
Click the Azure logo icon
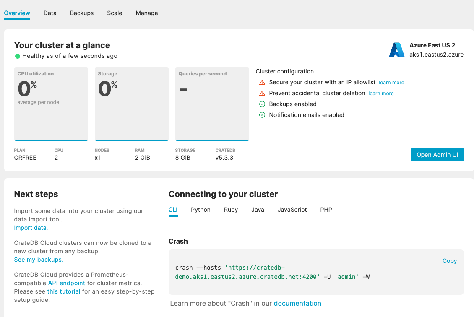click(x=396, y=50)
